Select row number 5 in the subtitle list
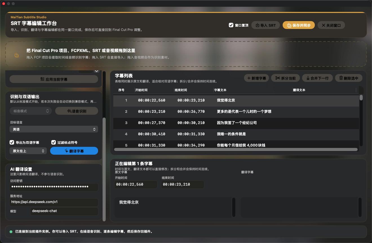The height and width of the screenshot is (243, 372). (236, 145)
